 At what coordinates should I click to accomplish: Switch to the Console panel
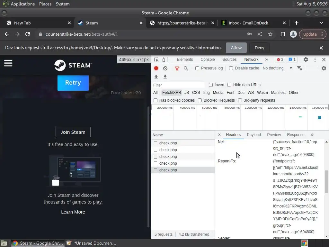coord(208,59)
